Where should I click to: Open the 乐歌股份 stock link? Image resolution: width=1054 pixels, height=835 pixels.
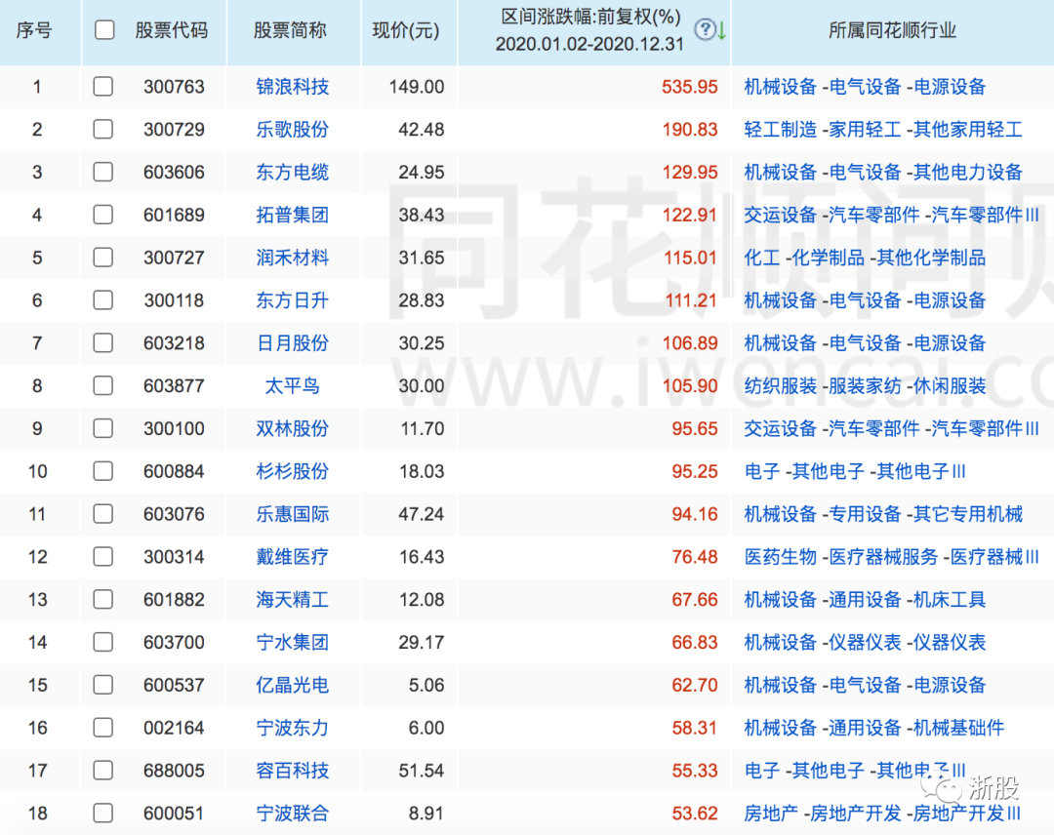(x=291, y=129)
